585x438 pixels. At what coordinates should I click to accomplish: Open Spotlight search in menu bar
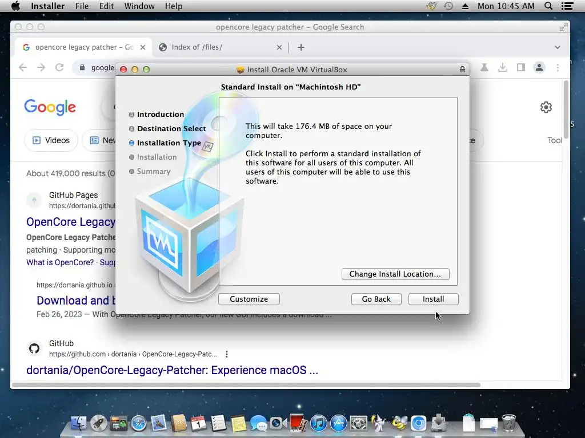point(548,6)
